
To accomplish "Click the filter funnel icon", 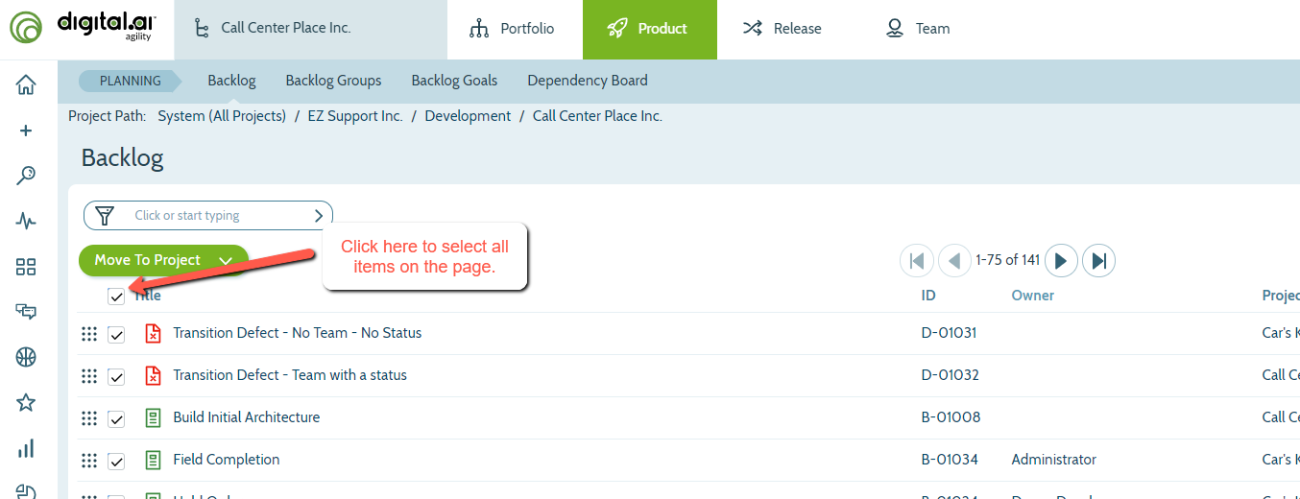I will pos(106,216).
